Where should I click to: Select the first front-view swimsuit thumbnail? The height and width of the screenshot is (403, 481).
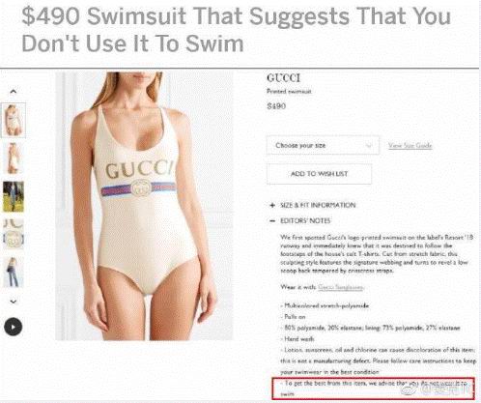click(14, 120)
